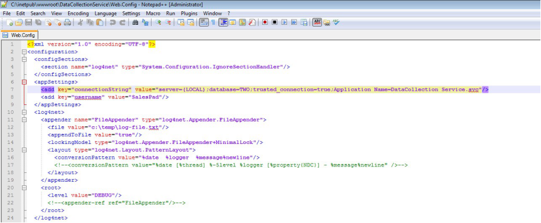Toggle the ABC spell check button

click(x=317, y=22)
